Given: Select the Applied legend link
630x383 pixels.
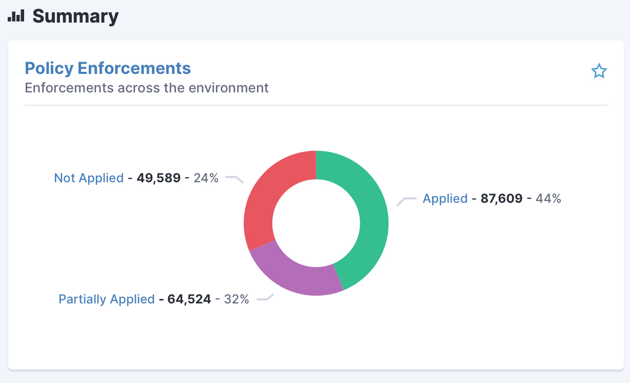Looking at the screenshot, I should point(445,199).
